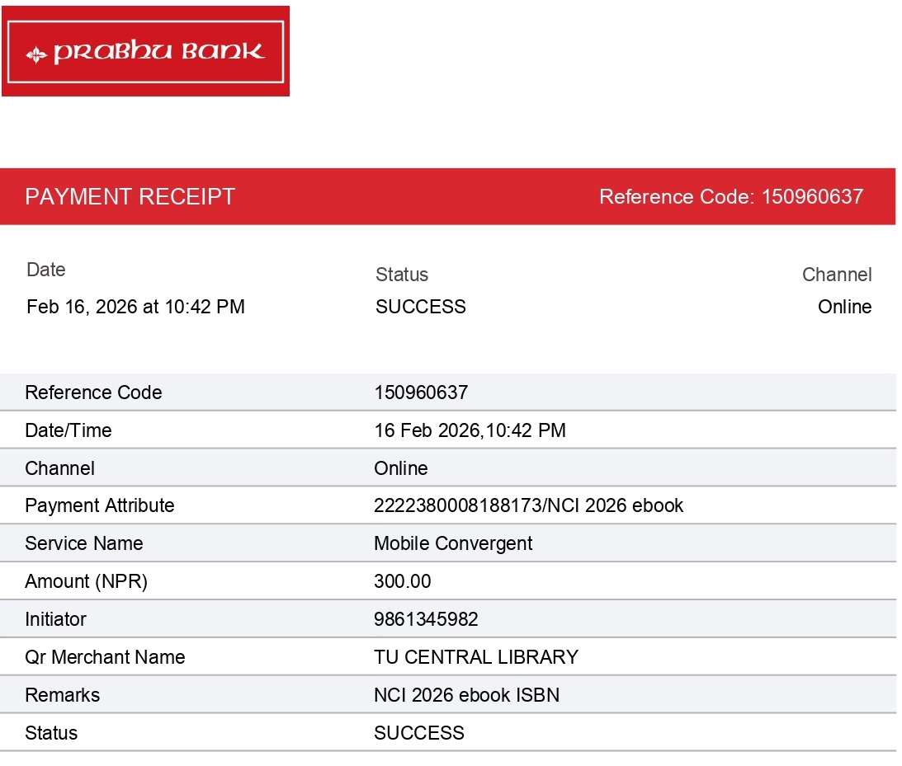The image size is (902, 766).
Task: Click the PAYMENT RECEIPT header title
Action: click(130, 197)
